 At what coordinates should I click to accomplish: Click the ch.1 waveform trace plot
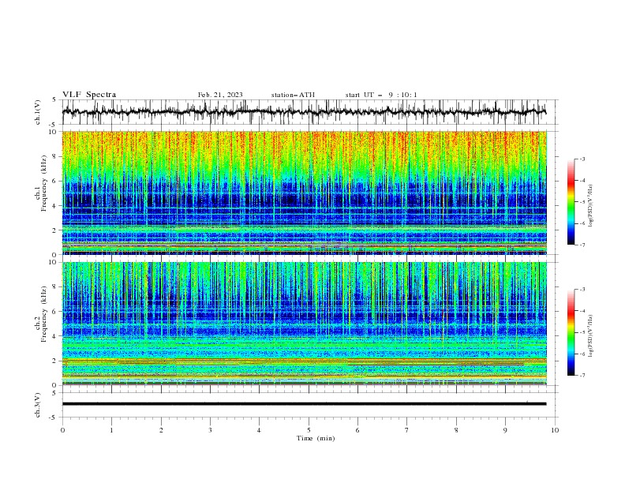tap(304, 112)
